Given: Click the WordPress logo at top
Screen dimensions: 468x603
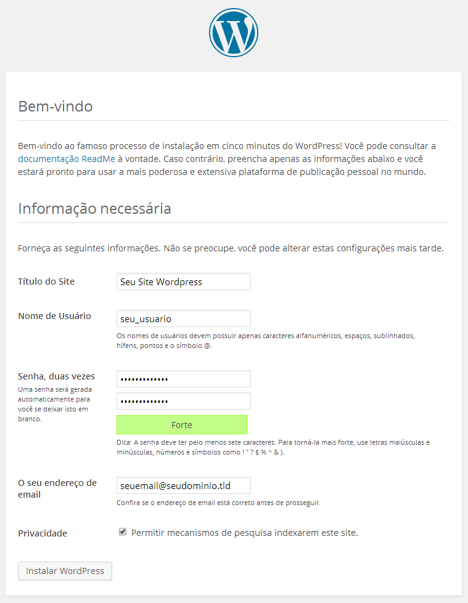Looking at the screenshot, I should (234, 33).
